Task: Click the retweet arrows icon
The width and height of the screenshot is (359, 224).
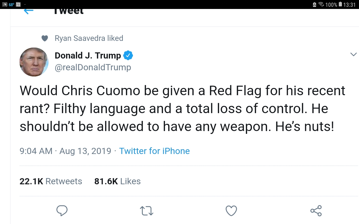Action: click(146, 211)
